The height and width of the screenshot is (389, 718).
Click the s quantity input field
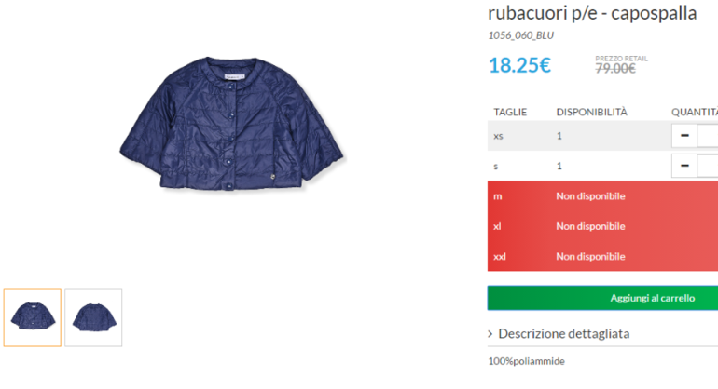click(x=708, y=166)
